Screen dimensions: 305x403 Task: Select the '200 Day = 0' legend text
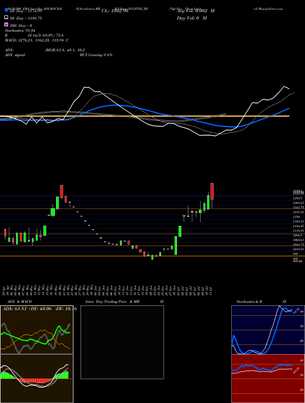tap(21, 26)
